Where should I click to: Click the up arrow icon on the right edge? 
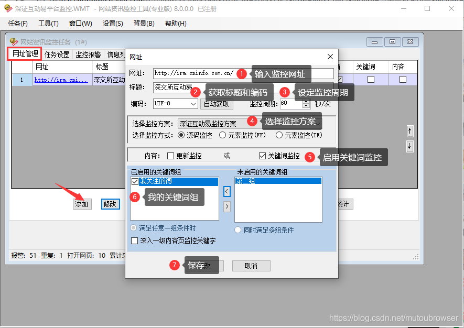click(409, 131)
